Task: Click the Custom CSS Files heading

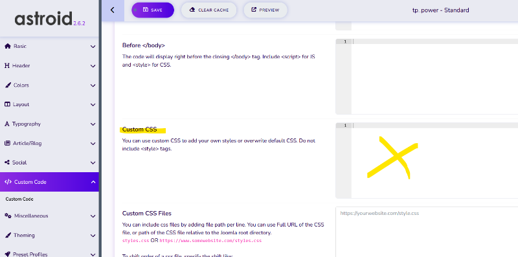Action: pos(147,214)
